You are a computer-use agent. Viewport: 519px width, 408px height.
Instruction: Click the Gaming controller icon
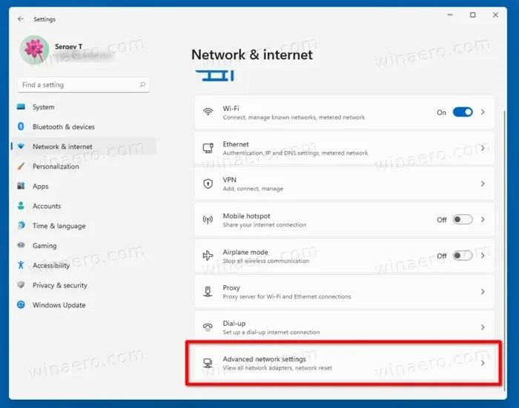click(21, 245)
